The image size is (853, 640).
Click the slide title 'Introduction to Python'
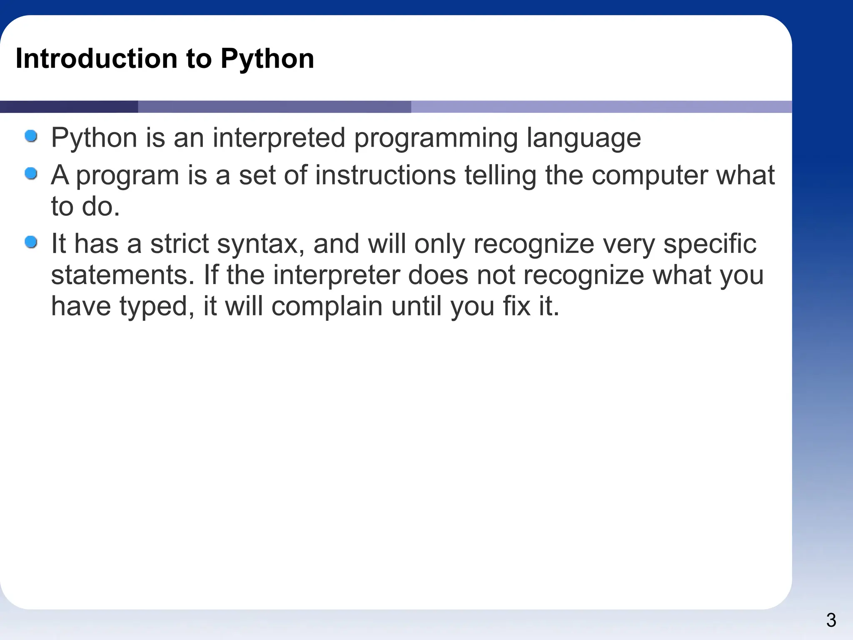click(x=165, y=58)
